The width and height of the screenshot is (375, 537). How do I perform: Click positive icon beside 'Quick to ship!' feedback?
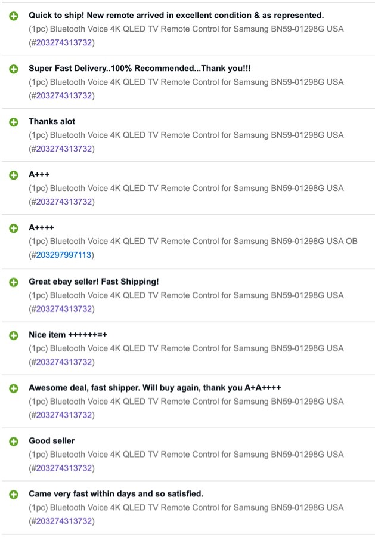click(14, 16)
